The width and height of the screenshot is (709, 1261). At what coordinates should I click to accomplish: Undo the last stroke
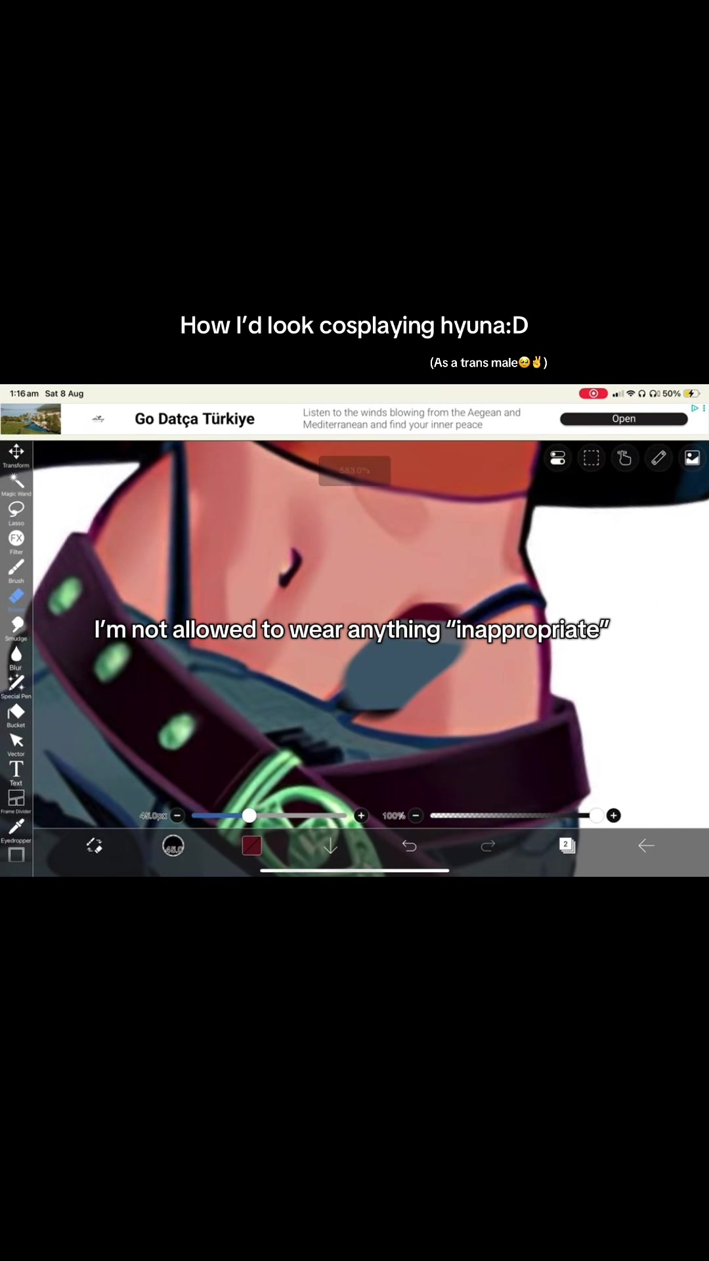[x=409, y=846]
